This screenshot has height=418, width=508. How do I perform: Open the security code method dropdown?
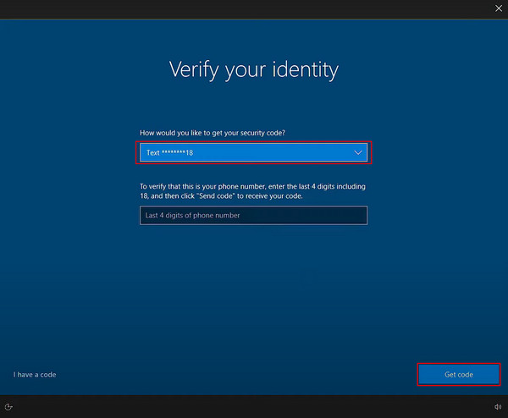coord(253,152)
